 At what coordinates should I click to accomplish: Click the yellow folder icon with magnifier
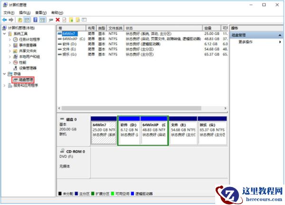(x=78, y=20)
